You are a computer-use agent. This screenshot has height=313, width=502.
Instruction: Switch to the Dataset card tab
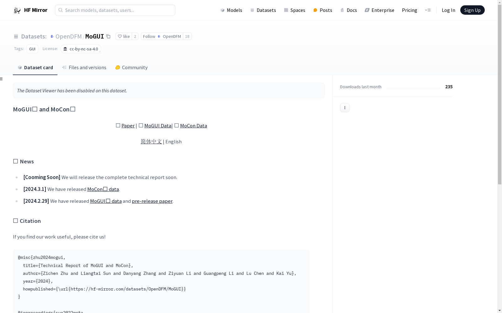pyautogui.click(x=35, y=68)
